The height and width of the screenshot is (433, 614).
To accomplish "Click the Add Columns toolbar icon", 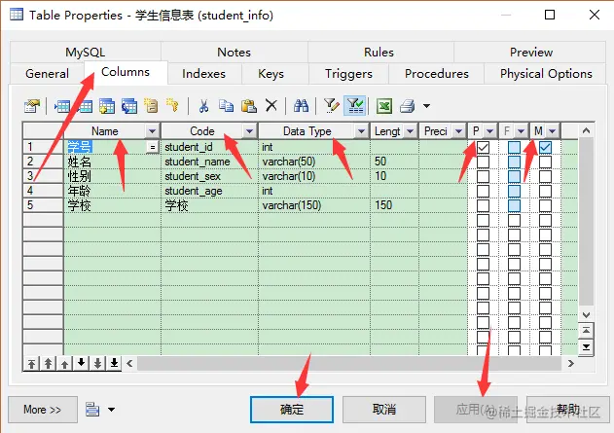I will (107, 106).
